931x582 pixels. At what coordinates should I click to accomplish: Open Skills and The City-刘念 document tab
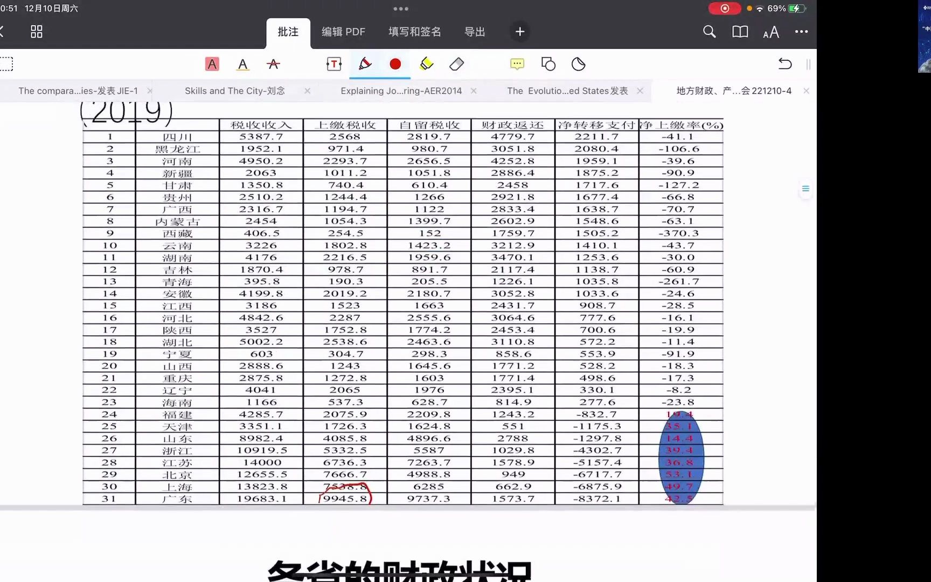click(x=235, y=91)
